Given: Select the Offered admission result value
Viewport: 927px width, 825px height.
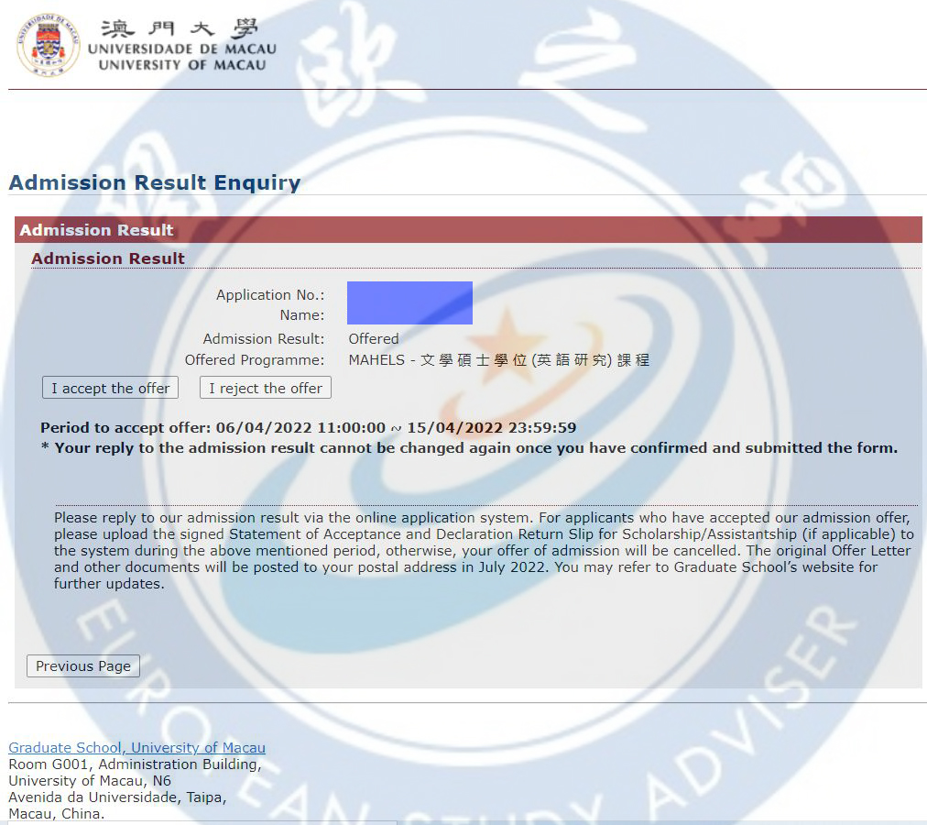Looking at the screenshot, I should coord(374,338).
